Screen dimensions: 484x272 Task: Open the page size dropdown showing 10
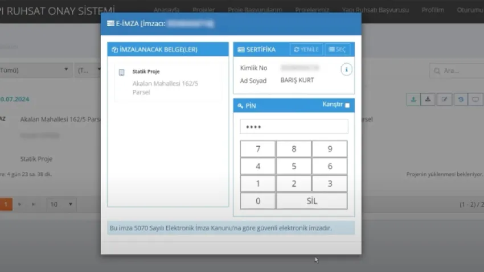click(61, 204)
